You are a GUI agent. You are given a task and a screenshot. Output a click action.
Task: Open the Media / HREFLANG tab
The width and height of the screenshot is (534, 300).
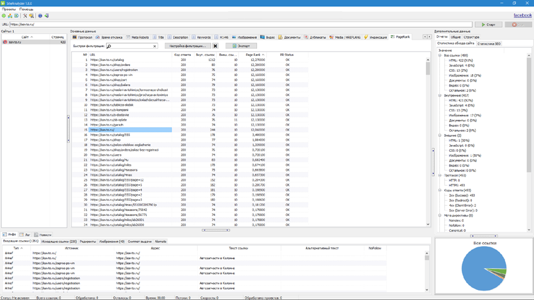(345, 37)
